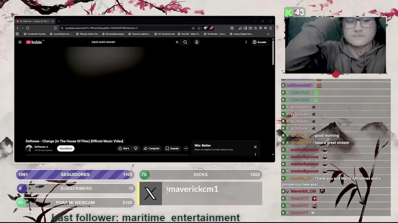Bookmark this page with the bookmark icon
This screenshot has height=223, width=398.
[55, 28]
